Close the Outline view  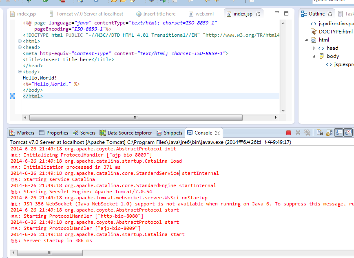[330, 14]
